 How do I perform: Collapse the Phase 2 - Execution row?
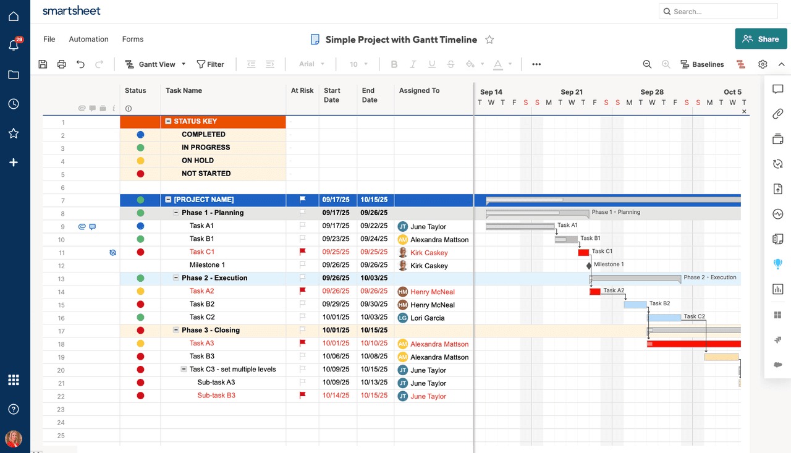[176, 278]
